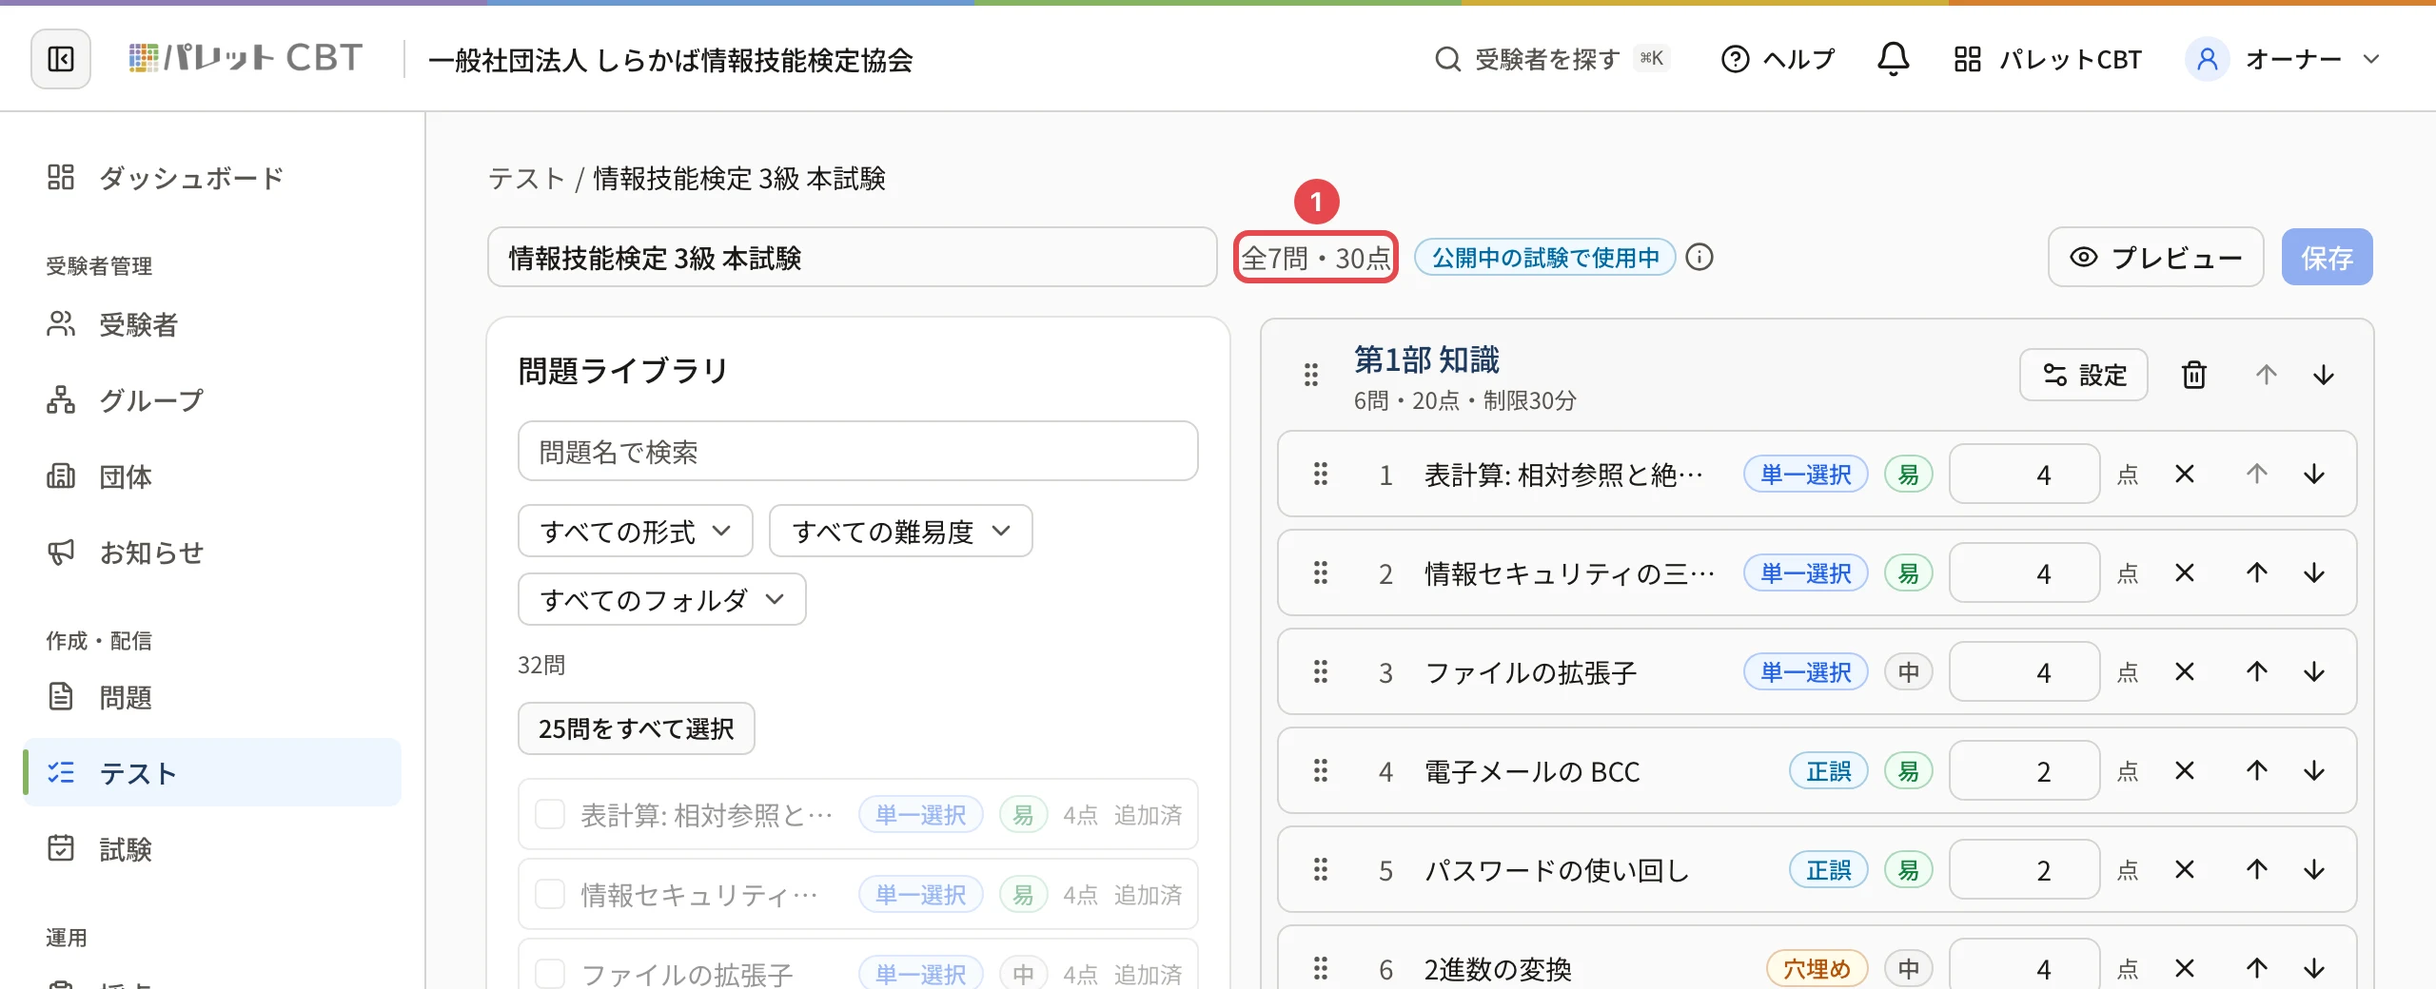
Task: Tick the checkbox for library item 表計算: 相対参照と…
Action: pos(550,814)
